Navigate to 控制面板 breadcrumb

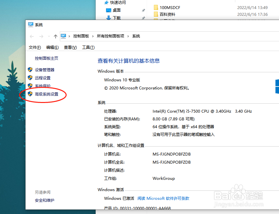81,36
